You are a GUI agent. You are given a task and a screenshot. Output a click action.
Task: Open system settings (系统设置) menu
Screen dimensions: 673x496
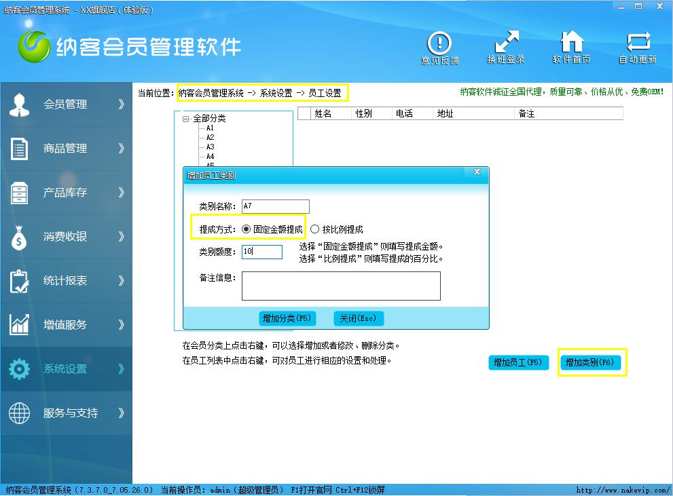65,369
